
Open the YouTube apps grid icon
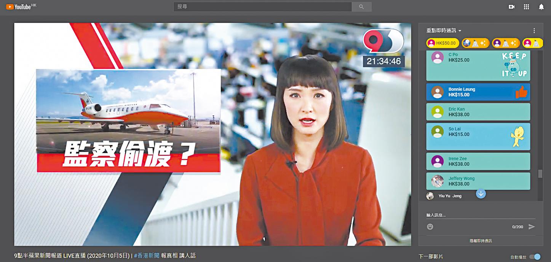tap(526, 7)
